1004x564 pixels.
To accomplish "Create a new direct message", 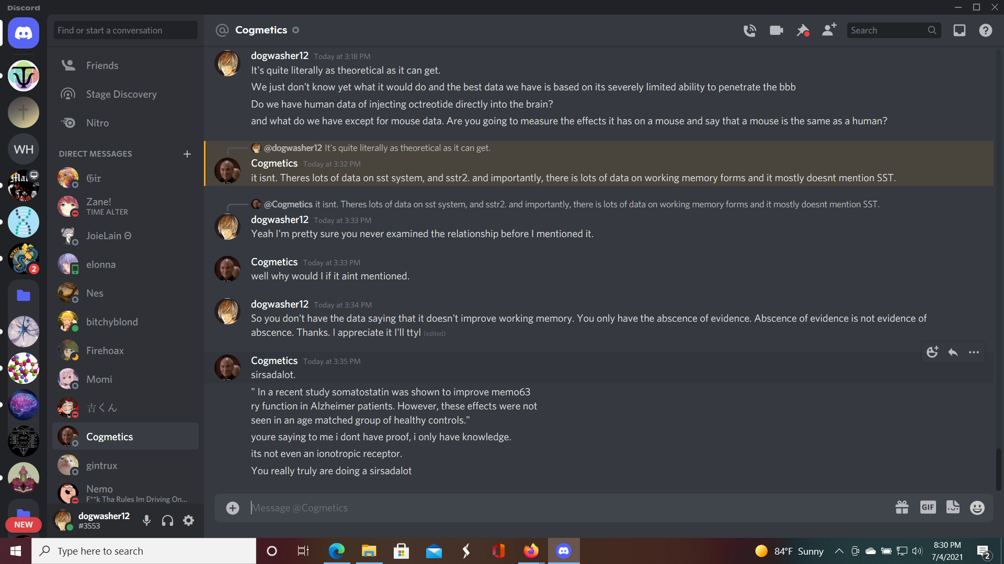I will [x=187, y=154].
